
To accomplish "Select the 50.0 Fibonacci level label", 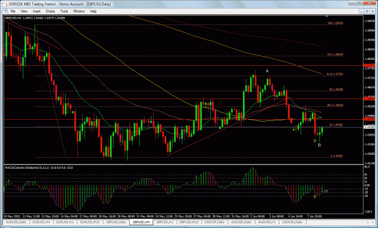I will coord(336,90).
